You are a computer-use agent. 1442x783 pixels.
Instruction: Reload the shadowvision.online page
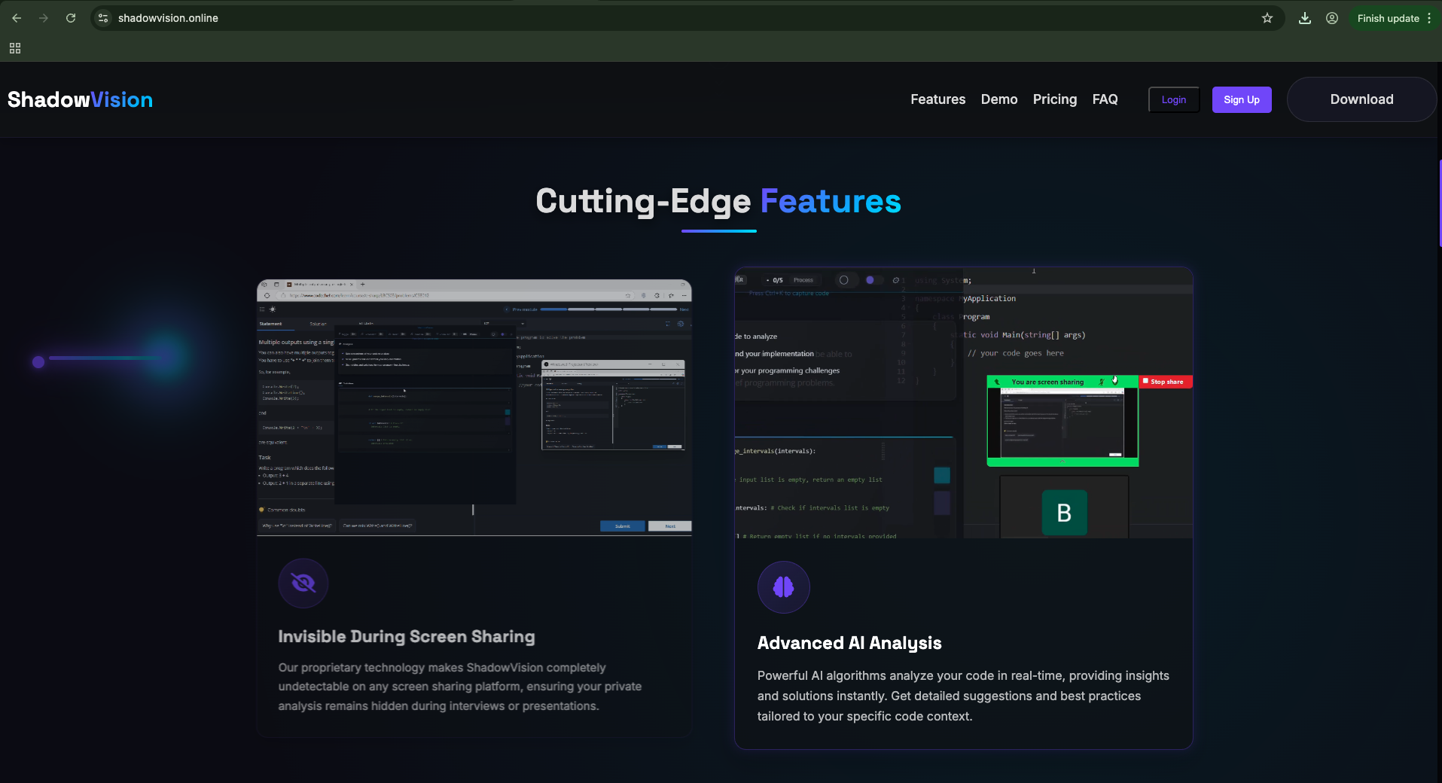71,18
